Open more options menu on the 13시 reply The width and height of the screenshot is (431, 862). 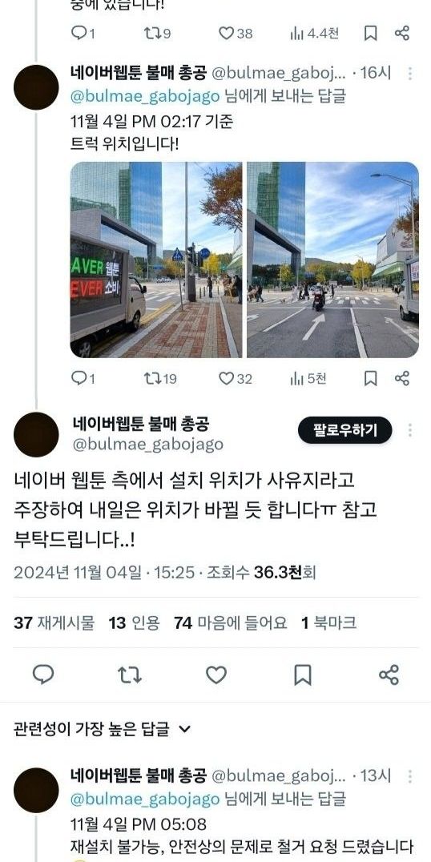410,776
